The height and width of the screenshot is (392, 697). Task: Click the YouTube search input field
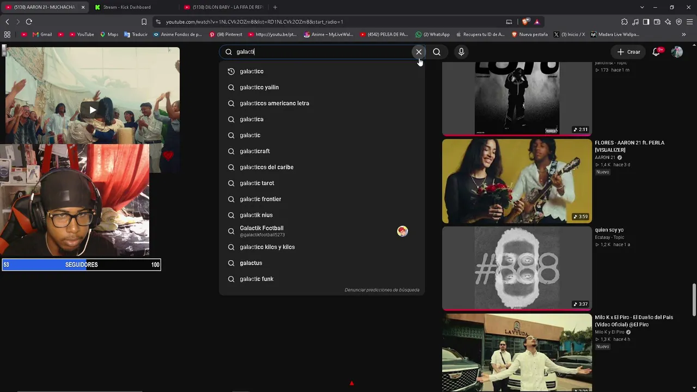(321, 52)
